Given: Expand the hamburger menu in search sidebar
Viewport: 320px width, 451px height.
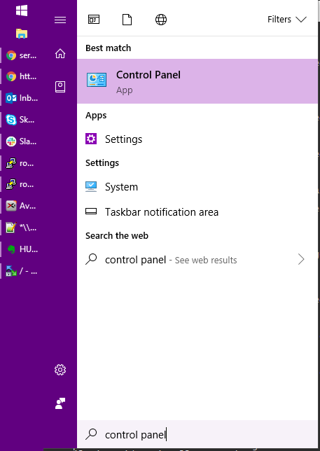Looking at the screenshot, I should tap(60, 20).
